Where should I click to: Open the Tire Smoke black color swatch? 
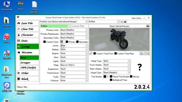(x=106, y=76)
